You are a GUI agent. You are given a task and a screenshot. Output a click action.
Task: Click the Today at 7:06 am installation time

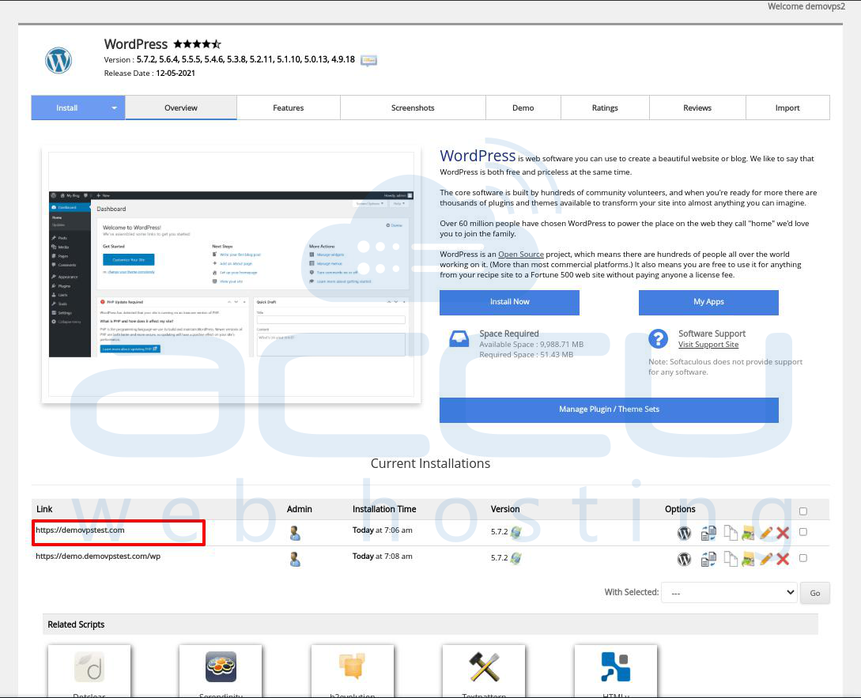(x=382, y=530)
